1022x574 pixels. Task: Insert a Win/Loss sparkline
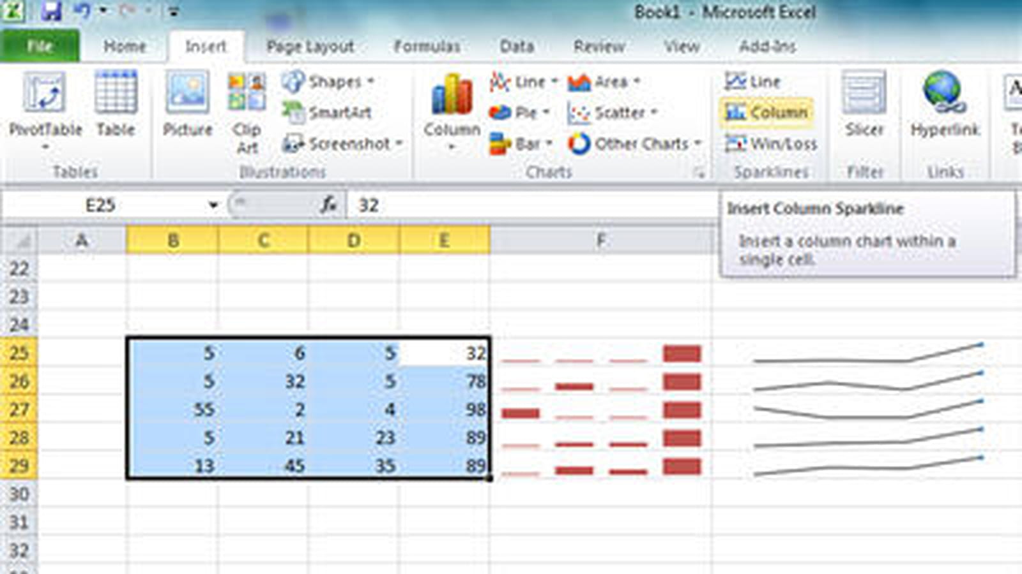[x=771, y=143]
